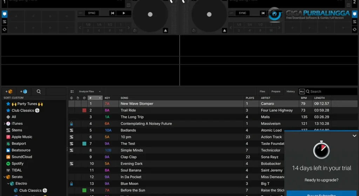The height and width of the screenshot is (196, 359).
Task: Click the deck 1 platter
Action: [x=150, y=14]
